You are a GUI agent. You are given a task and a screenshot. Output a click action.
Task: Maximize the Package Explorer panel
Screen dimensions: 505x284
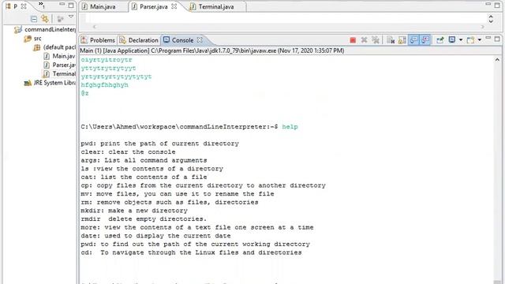point(71,6)
